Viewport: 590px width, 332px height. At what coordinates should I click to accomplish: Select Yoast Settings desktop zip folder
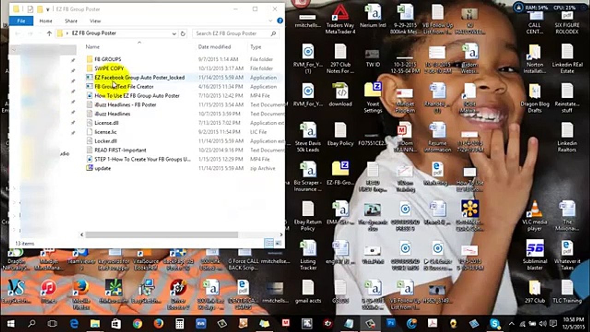click(372, 98)
